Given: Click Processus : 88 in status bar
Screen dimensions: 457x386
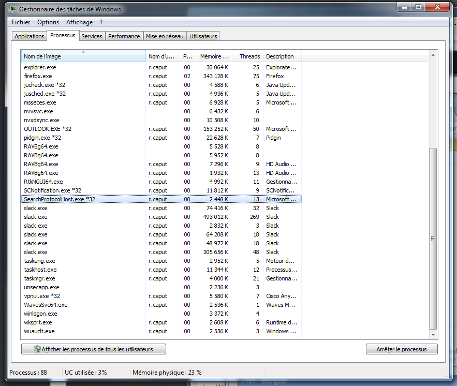Looking at the screenshot, I should pyautogui.click(x=28, y=373).
